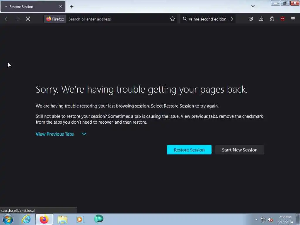Click the search bar magnifier icon

[185, 19]
